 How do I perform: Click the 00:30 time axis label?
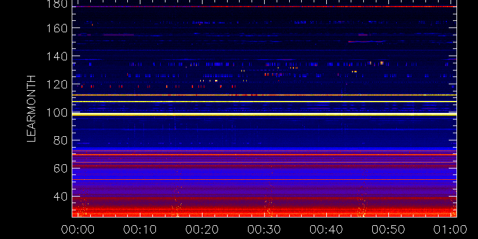point(264,229)
